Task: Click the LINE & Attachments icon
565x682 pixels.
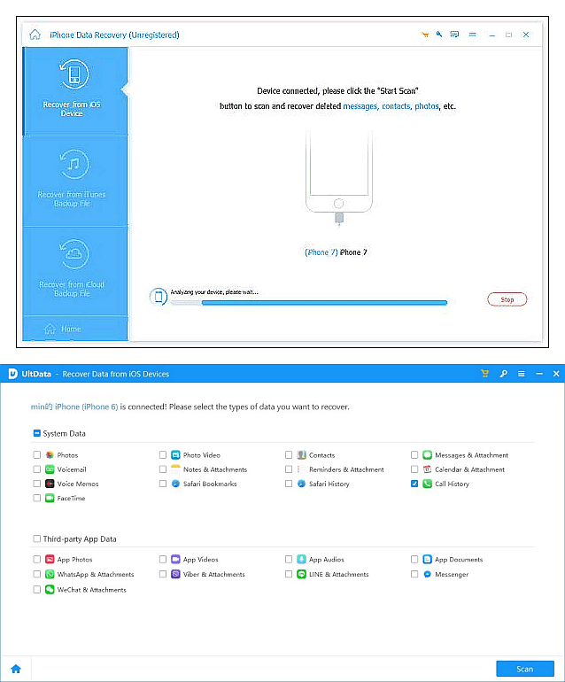Action: (301, 574)
